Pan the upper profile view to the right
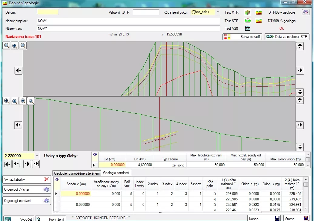Screen dimensions: 314x221 tap(300, 70)
